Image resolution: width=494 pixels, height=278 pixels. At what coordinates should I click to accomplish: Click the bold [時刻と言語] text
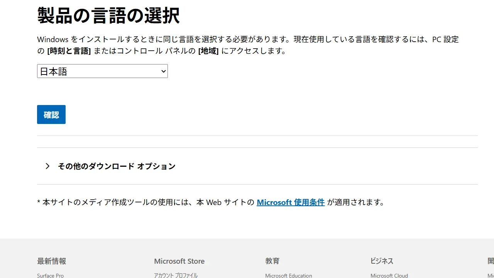69,51
